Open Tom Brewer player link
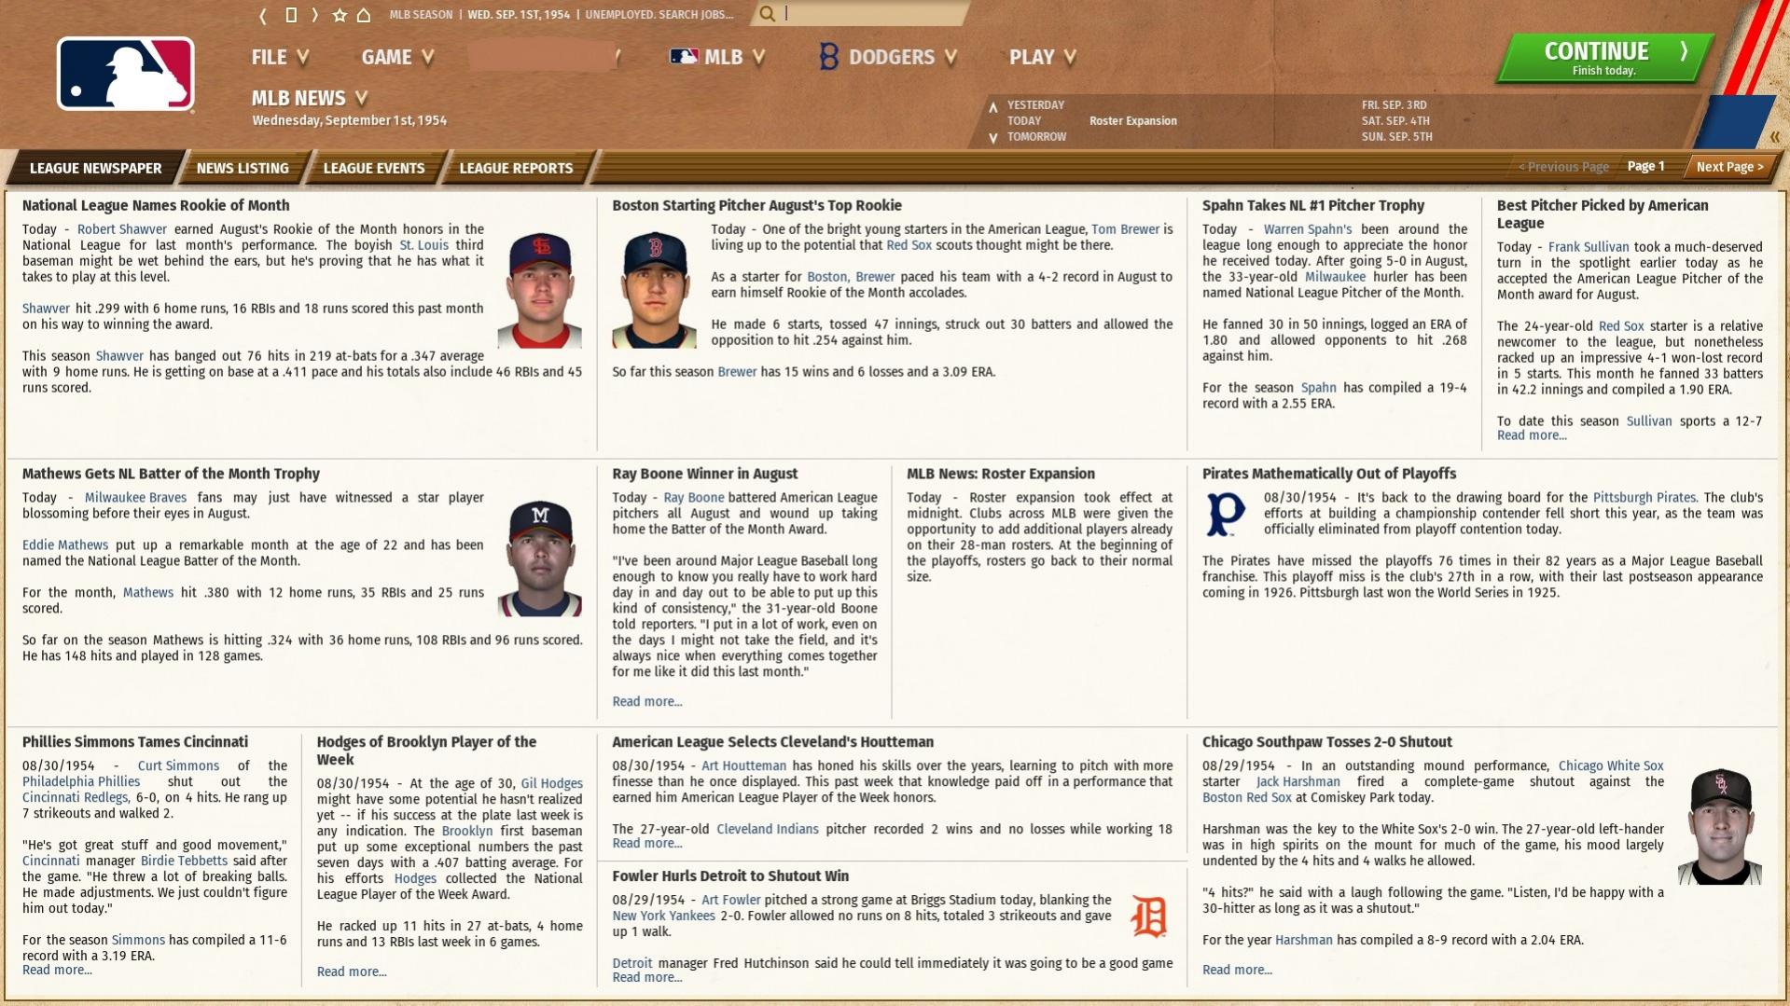The height and width of the screenshot is (1006, 1790). coord(1125,229)
